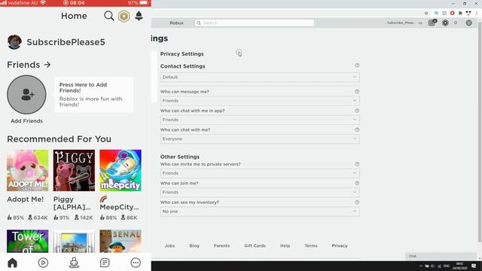Image resolution: width=482 pixels, height=271 pixels.
Task: Open the MeepCity game thumbnail
Action: click(120, 170)
